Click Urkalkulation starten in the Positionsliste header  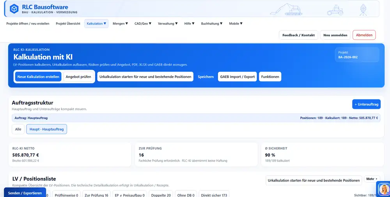click(314, 180)
